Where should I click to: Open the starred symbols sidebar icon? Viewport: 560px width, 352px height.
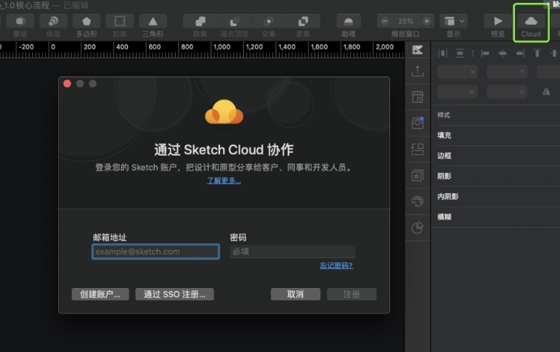click(x=418, y=176)
